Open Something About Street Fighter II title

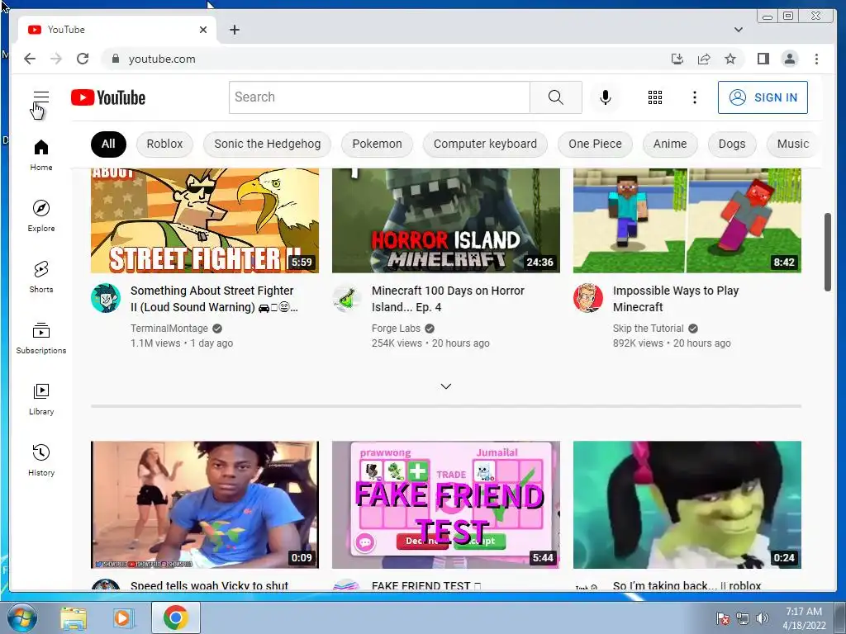coord(214,299)
